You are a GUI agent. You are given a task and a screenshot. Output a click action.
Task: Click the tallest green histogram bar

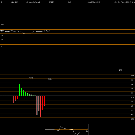pyautogui.click(x=19, y=90)
